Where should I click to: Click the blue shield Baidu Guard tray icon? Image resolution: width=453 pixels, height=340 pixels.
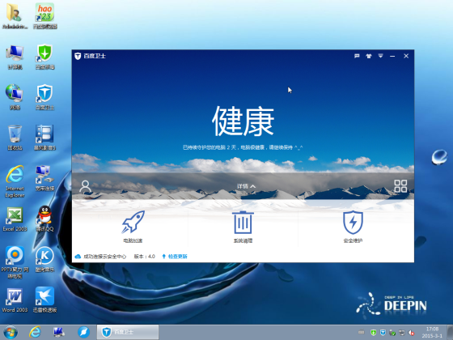point(383,333)
